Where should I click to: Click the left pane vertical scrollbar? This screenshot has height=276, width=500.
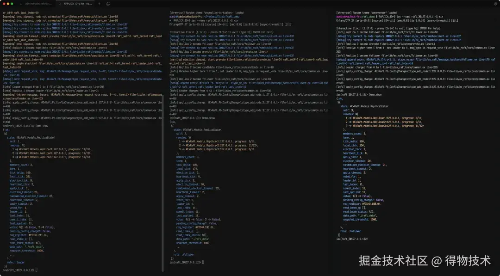point(163,183)
